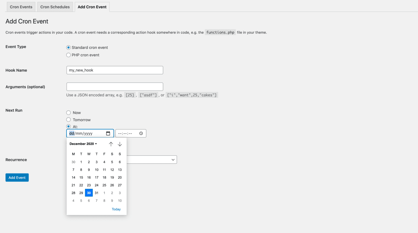The image size is (418, 233).
Task: Click the Hook Name input field
Action: tap(115, 70)
